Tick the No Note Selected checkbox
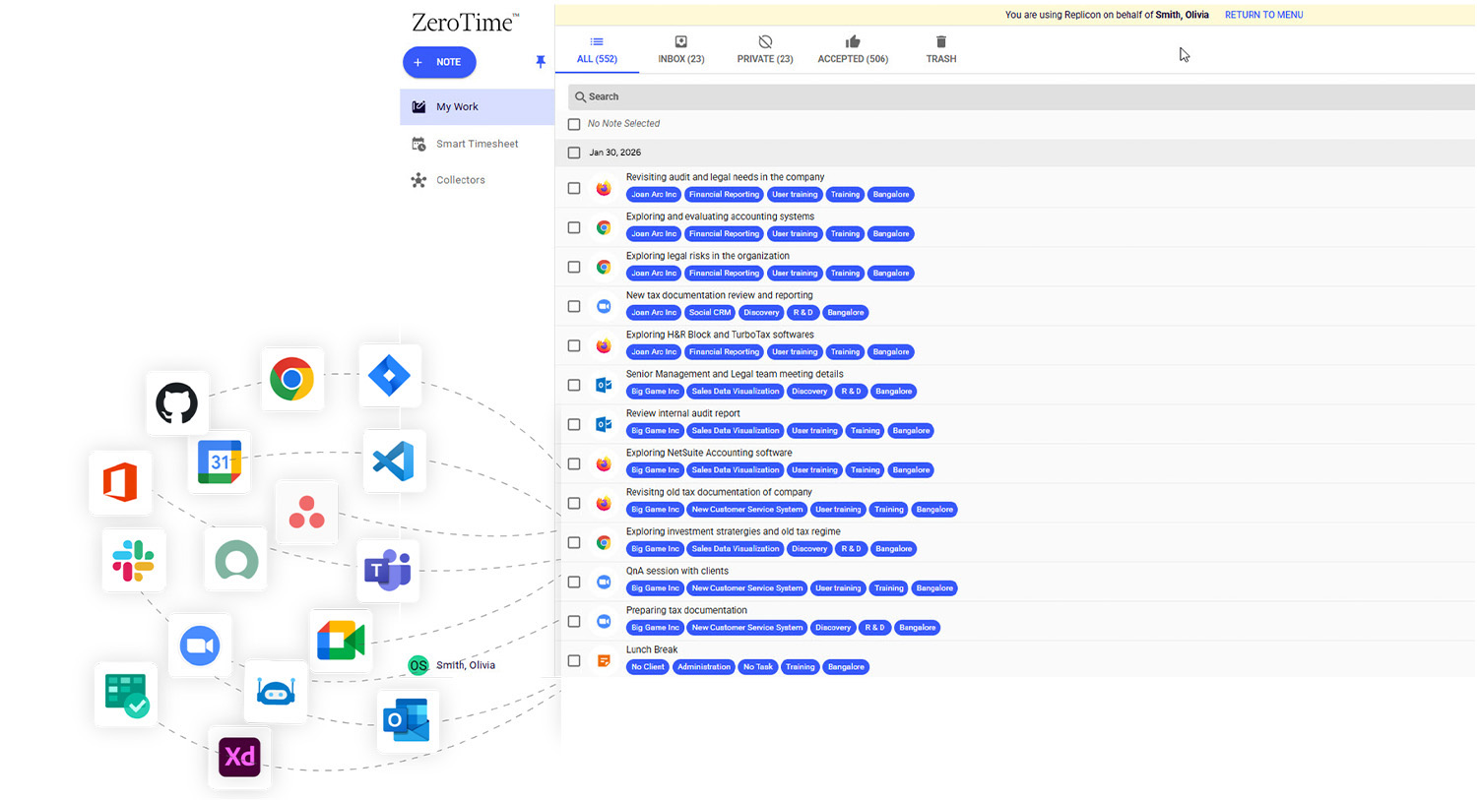The image size is (1477, 800). [574, 124]
